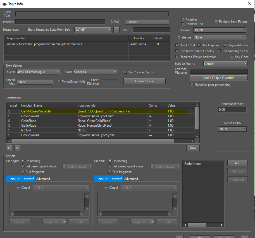Enable Can Move While Greeting

[x=177, y=51]
